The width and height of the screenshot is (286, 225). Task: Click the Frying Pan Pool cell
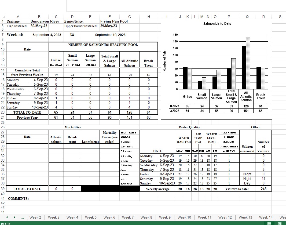114,21
